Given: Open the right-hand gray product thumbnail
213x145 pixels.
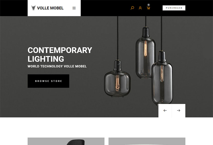Looking at the screenshot, I should (147, 141).
